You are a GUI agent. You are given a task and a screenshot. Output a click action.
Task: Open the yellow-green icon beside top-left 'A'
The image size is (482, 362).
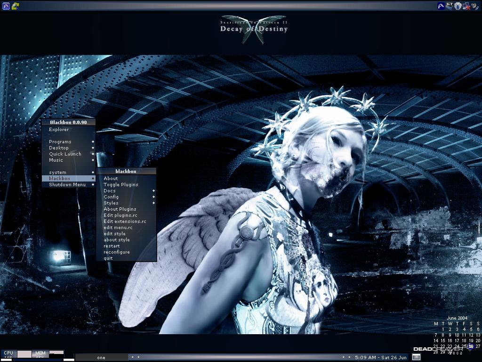pyautogui.click(x=16, y=6)
